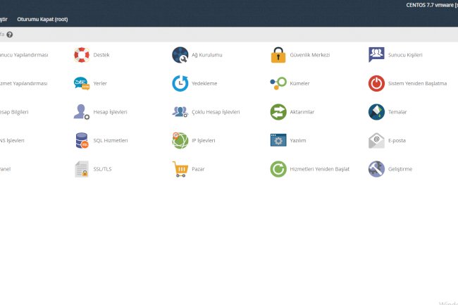Open the Aktarımlar transfer arrows icon
The image size is (458, 305).
pyautogui.click(x=278, y=112)
